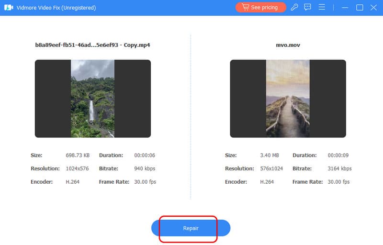Minimize the Vidmore Video Fix window
The width and height of the screenshot is (383, 245).
point(345,8)
